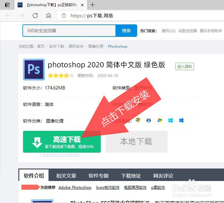This screenshot has height=203, width=224.
Task: Open the Adobe Photoshop recommended link
Action: tap(75, 187)
